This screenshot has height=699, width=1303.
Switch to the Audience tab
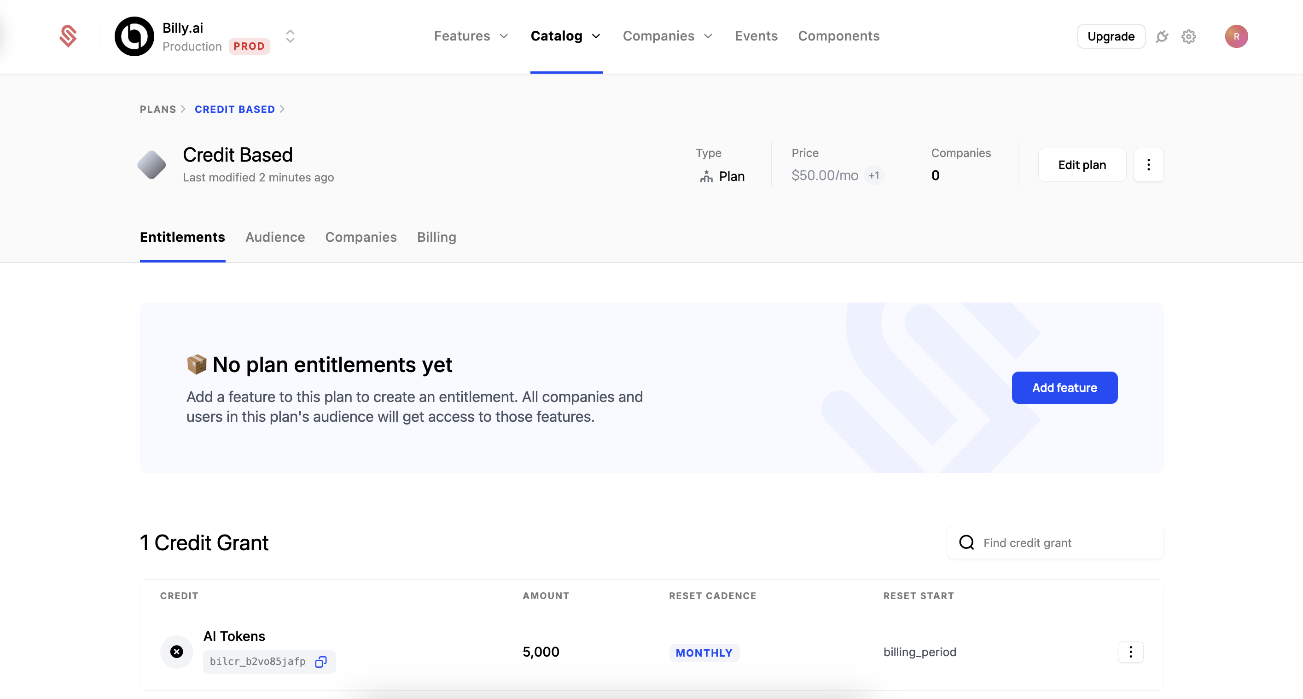pyautogui.click(x=275, y=237)
